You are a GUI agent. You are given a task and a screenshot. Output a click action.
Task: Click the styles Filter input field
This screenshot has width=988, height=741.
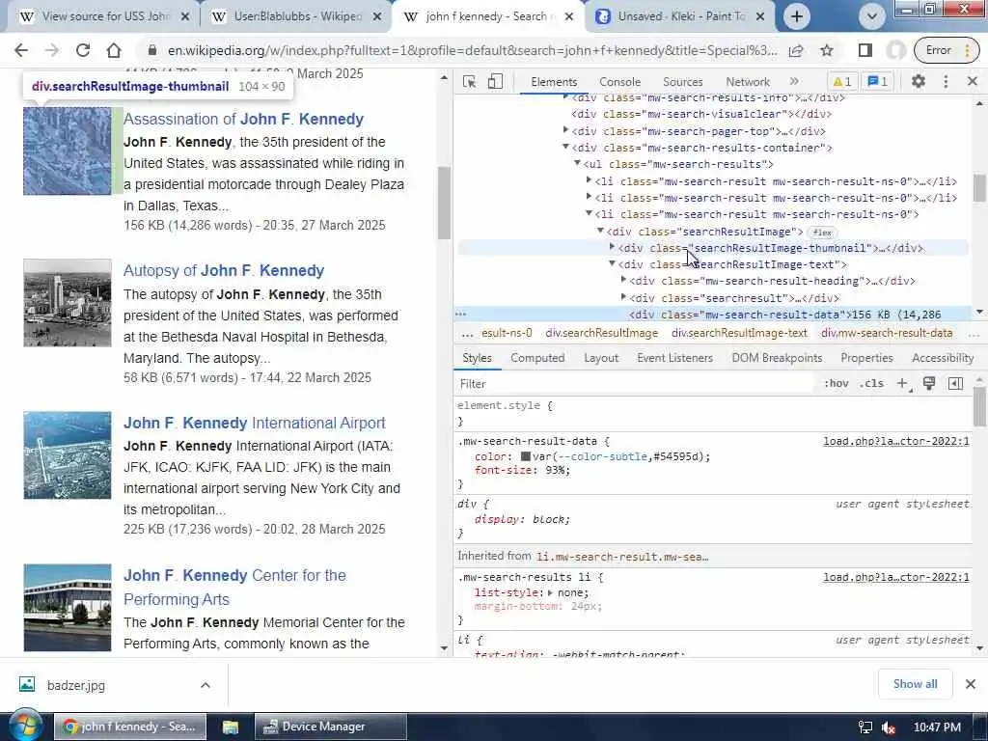637,384
